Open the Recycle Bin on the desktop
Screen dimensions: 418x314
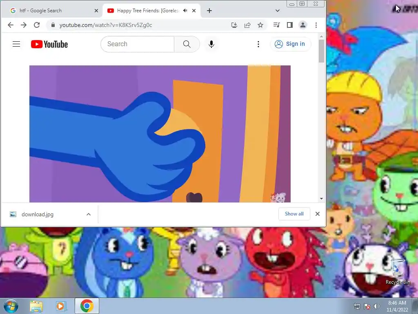point(398,271)
